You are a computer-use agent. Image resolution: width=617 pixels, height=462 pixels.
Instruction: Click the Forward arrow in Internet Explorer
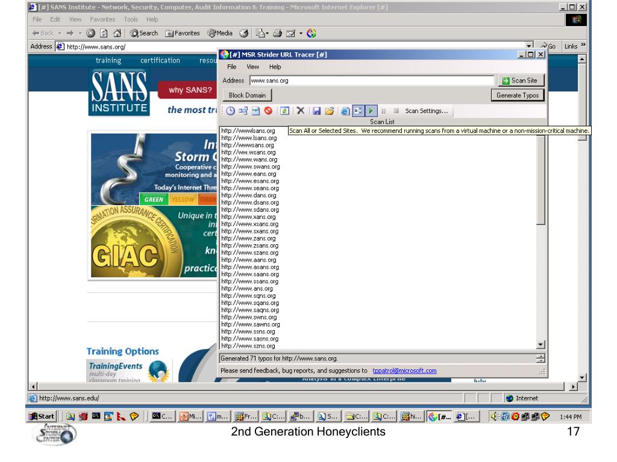coord(70,34)
